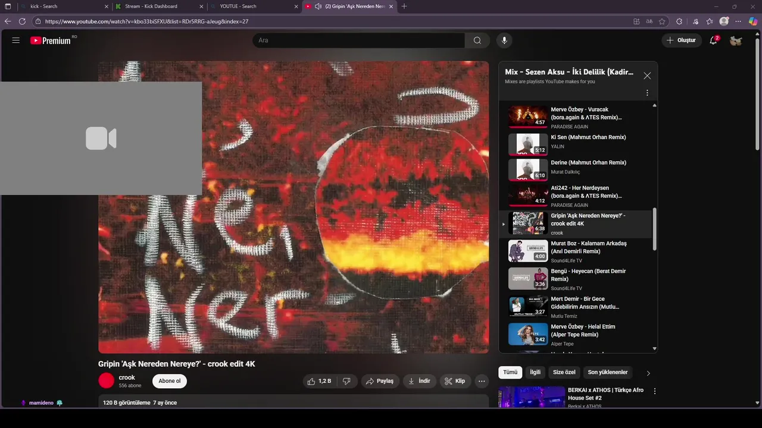Viewport: 762px width, 428px height.
Task: Open crook channel avatar
Action: coord(106,381)
